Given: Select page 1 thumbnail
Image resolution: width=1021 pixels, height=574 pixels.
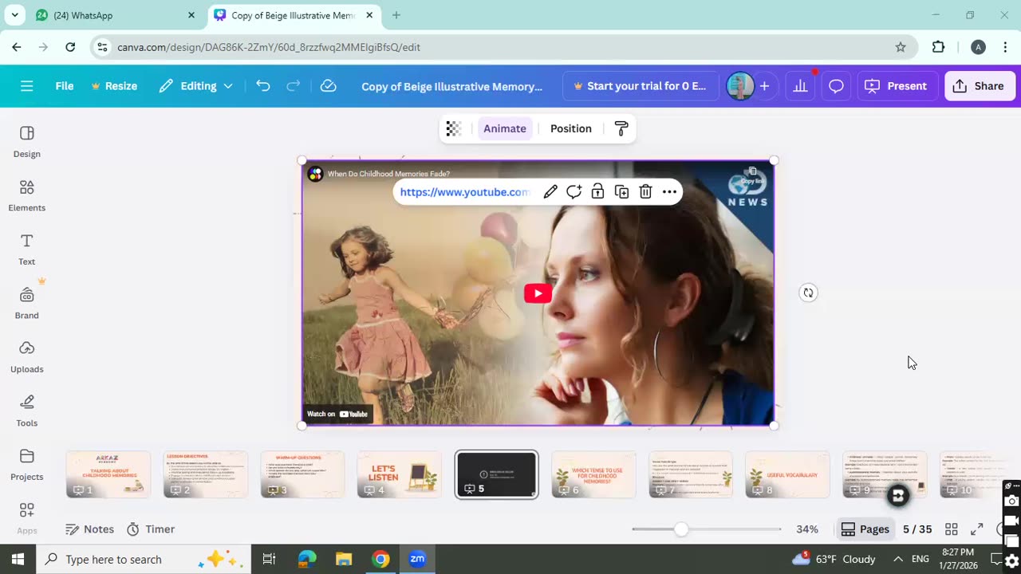Looking at the screenshot, I should point(108,474).
